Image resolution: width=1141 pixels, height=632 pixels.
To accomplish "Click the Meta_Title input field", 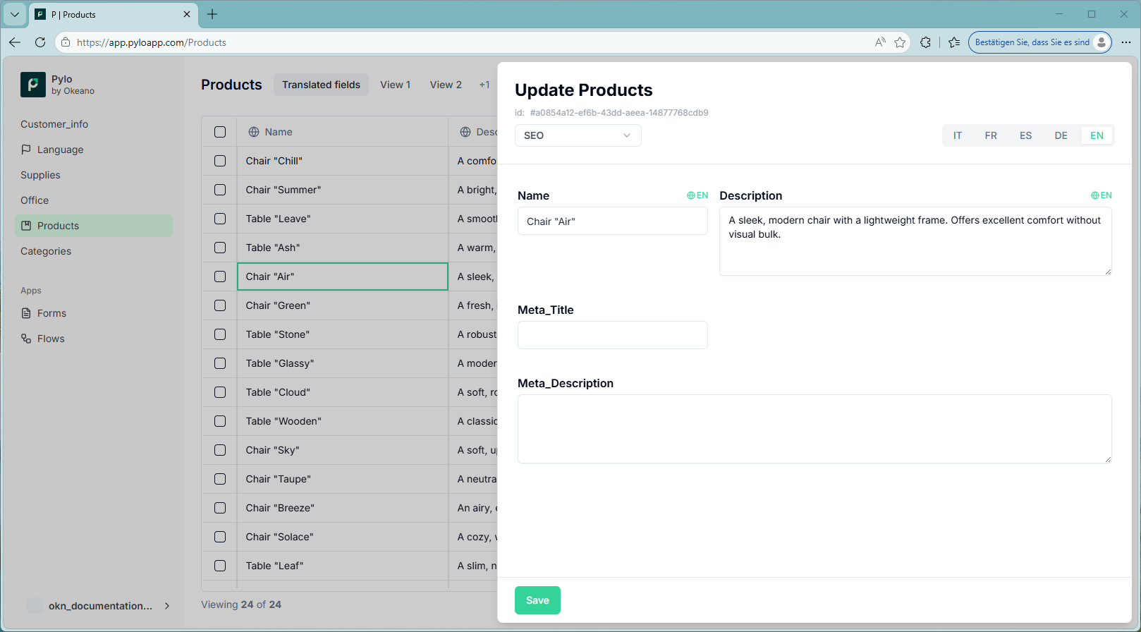I will point(612,335).
